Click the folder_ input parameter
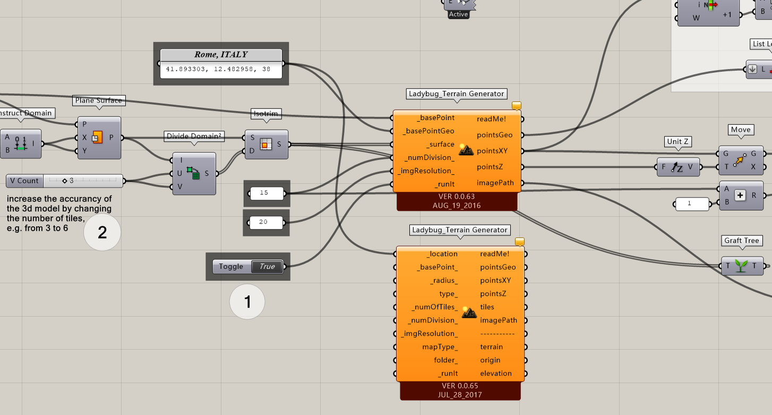 pos(445,360)
